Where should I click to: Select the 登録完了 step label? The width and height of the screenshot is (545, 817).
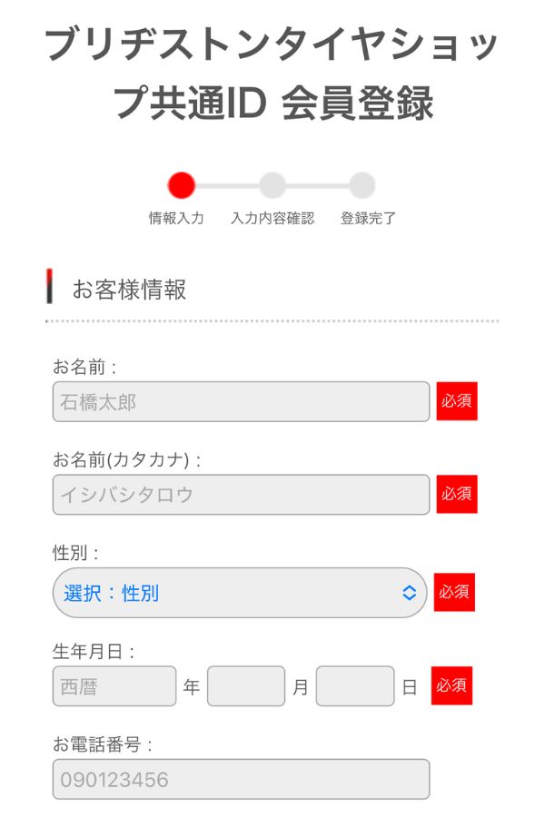point(368,219)
